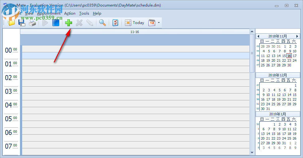Go to next month in mini calendar

point(297,36)
